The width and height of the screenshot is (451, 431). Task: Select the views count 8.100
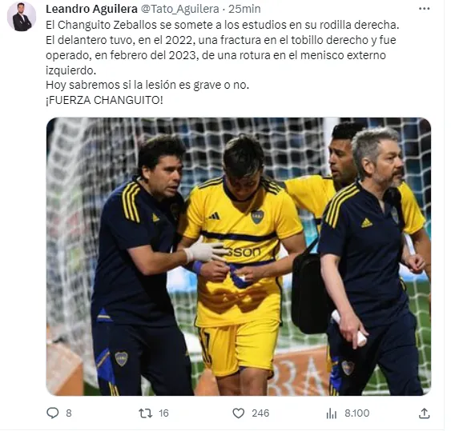pos(357,413)
